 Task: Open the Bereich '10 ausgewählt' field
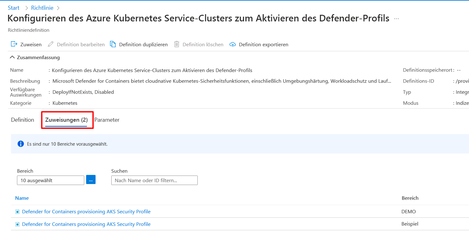pos(51,180)
